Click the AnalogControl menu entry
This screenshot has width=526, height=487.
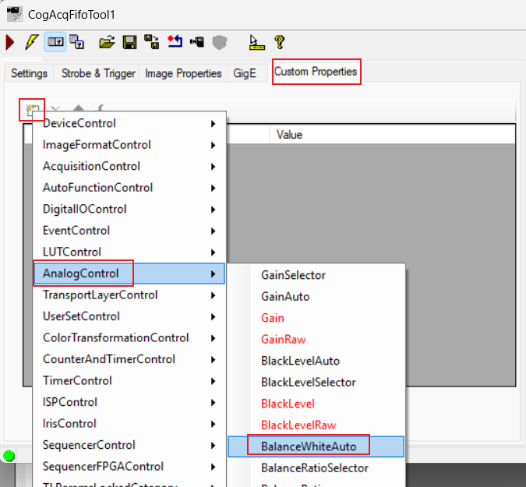tap(129, 273)
